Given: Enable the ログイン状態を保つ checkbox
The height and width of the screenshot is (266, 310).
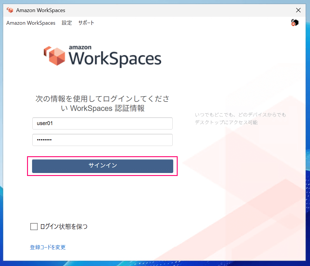Looking at the screenshot, I should click(x=34, y=227).
